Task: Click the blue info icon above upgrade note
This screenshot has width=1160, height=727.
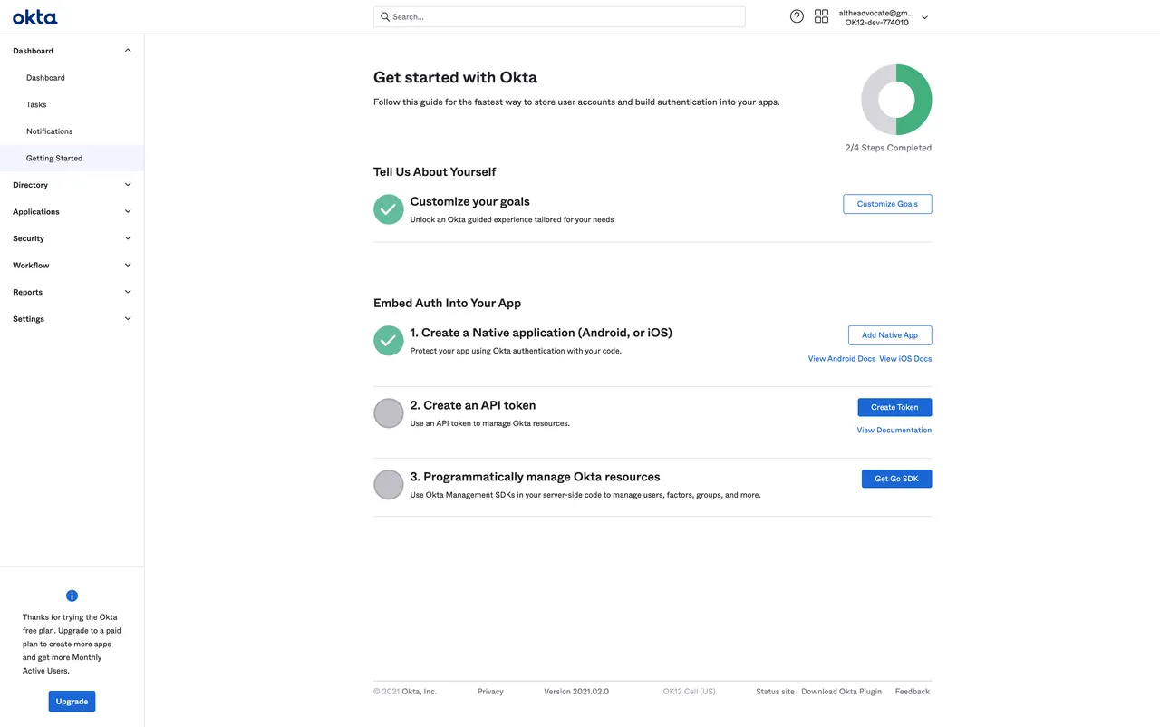Action: [x=72, y=596]
